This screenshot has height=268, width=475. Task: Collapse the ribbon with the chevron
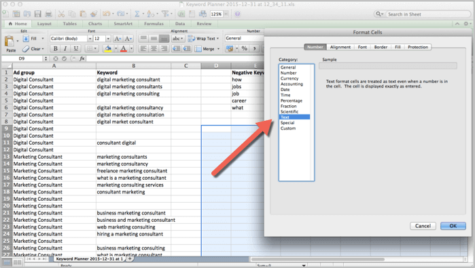click(457, 24)
